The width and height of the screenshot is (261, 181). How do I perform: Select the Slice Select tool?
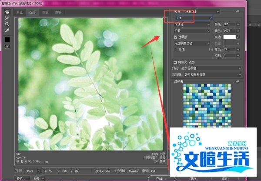tap(7, 18)
